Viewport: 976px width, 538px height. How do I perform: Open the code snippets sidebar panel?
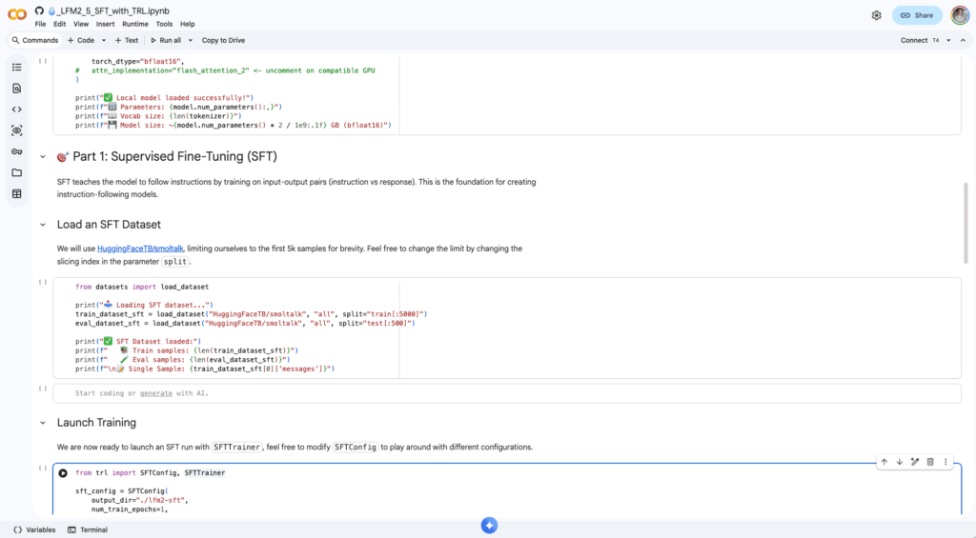coord(17,110)
